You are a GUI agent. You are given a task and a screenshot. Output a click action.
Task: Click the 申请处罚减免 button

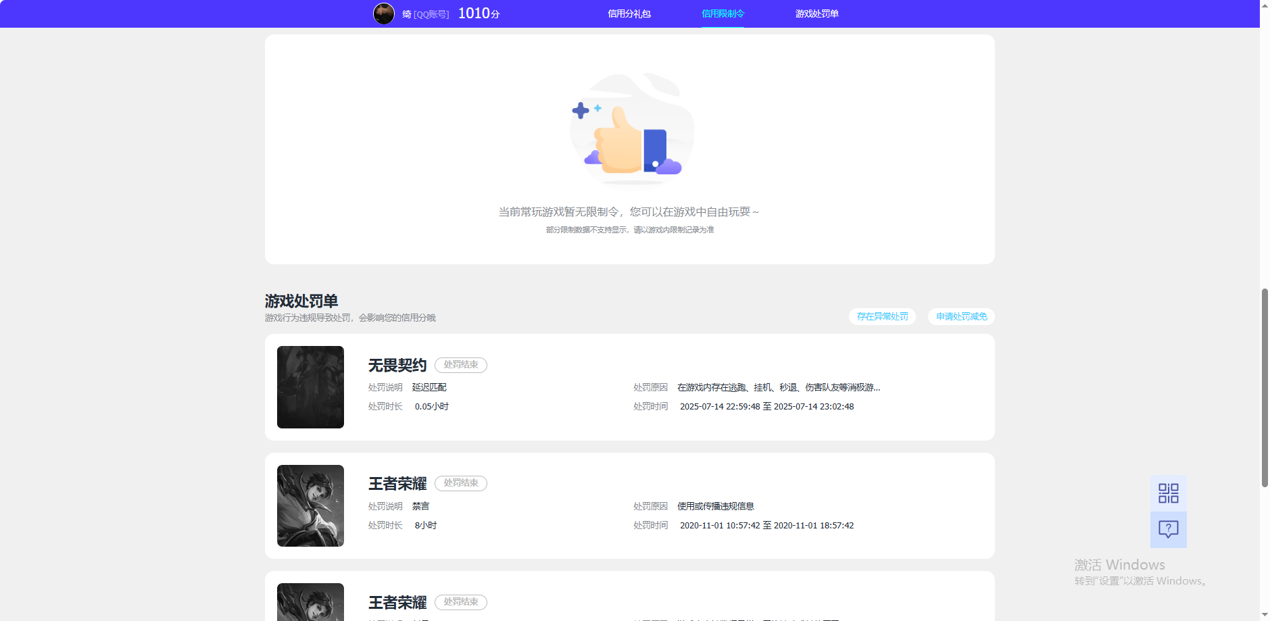tap(961, 316)
